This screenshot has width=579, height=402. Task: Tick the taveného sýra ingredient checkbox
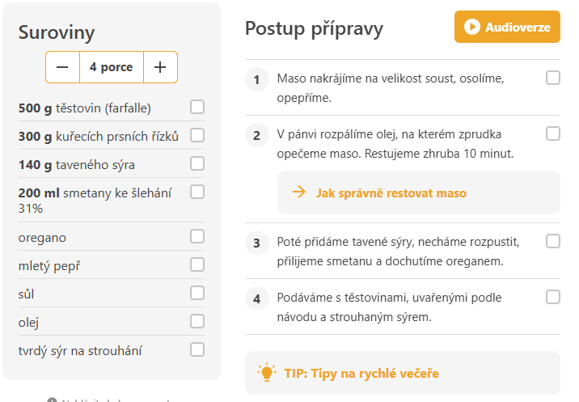point(197,163)
